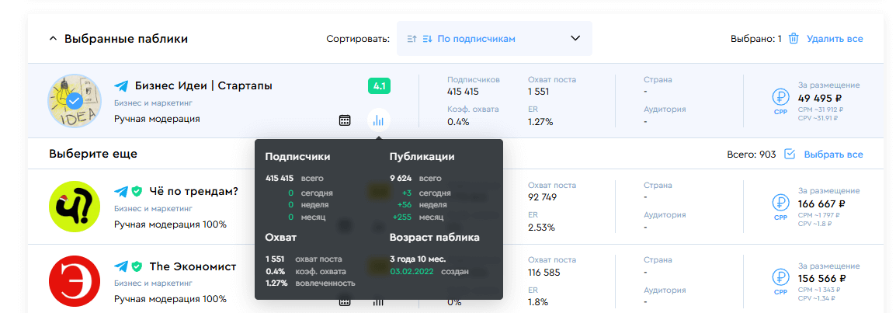Click 1.27% вовлеченность in the tooltip
Image resolution: width=896 pixels, height=313 pixels.
[x=311, y=283]
